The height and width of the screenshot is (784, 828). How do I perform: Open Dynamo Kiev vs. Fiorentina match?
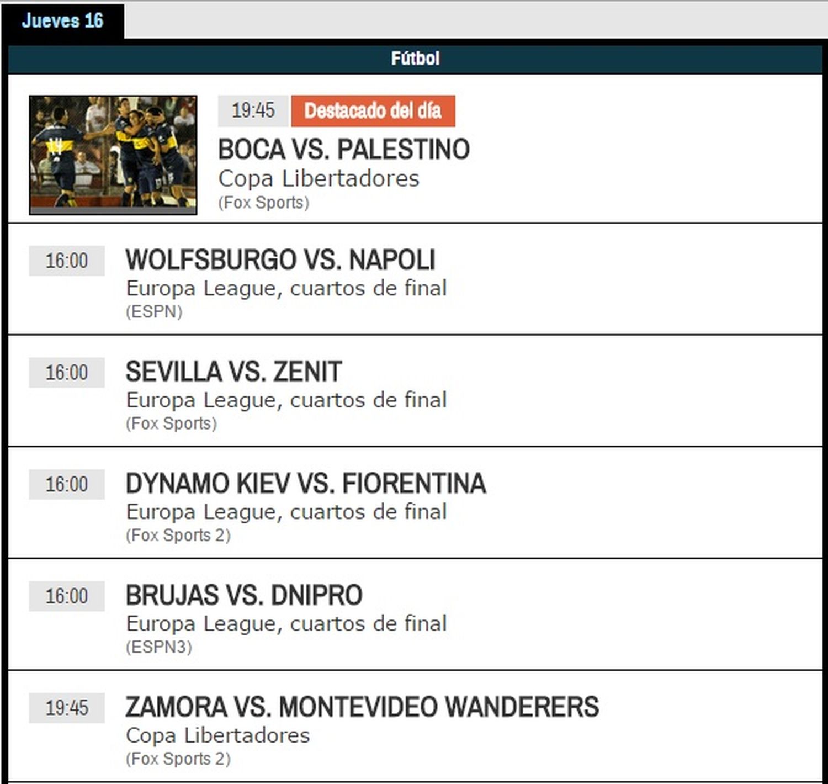pyautogui.click(x=306, y=484)
